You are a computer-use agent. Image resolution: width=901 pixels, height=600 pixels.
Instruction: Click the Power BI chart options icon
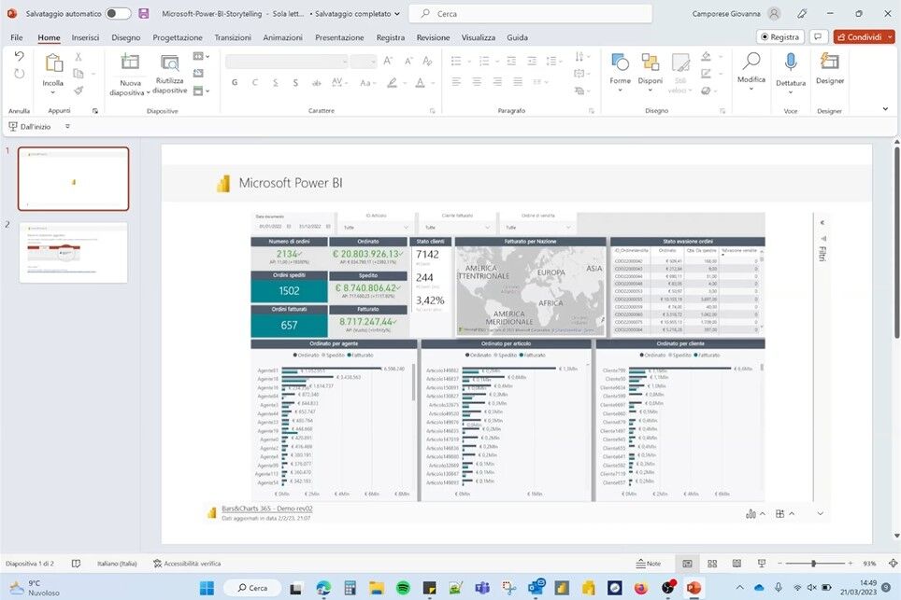pyautogui.click(x=751, y=514)
